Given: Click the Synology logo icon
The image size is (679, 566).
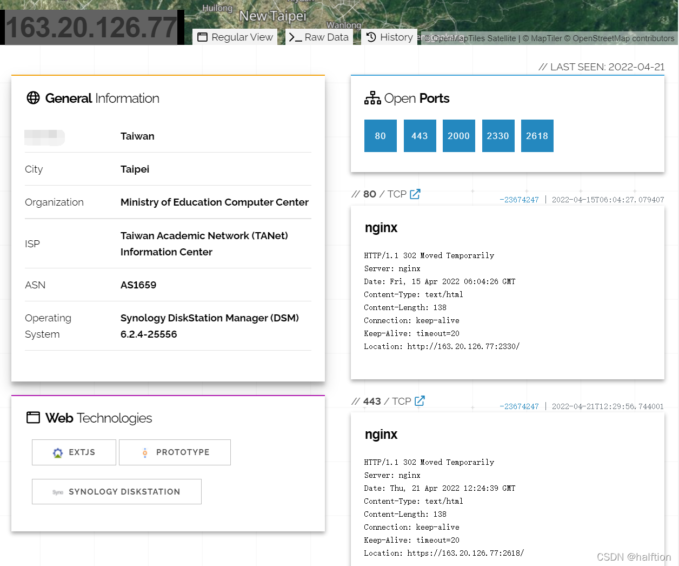Looking at the screenshot, I should (58, 492).
